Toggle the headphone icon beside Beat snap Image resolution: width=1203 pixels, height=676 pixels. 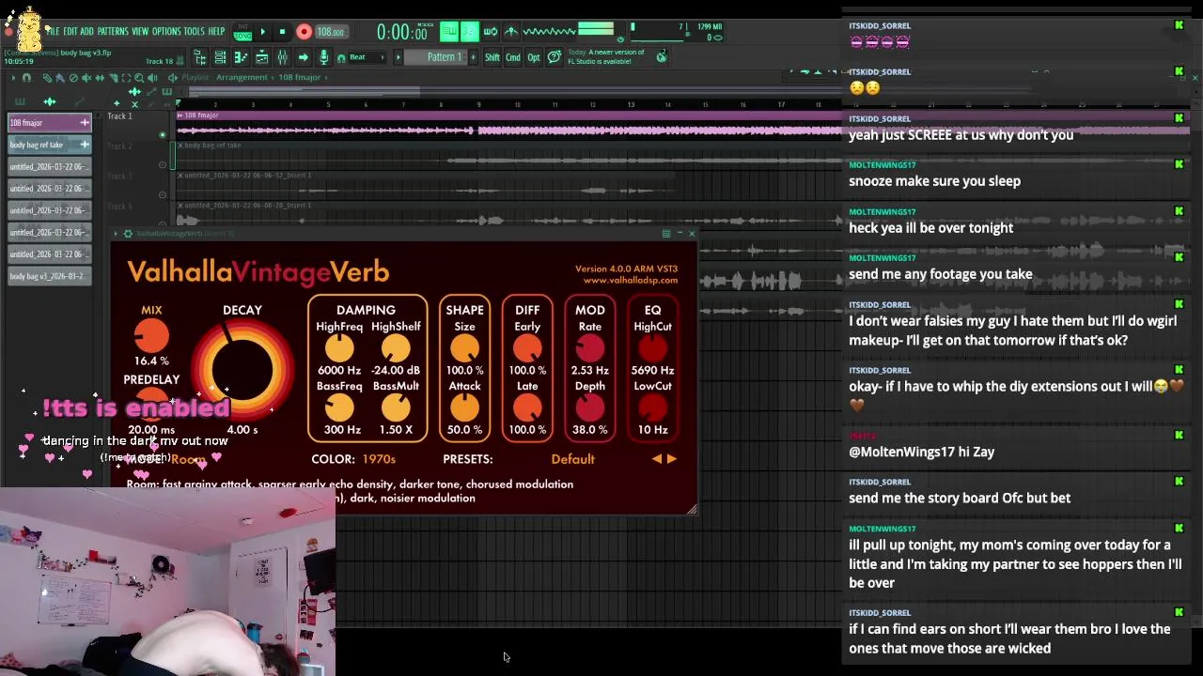click(x=341, y=57)
